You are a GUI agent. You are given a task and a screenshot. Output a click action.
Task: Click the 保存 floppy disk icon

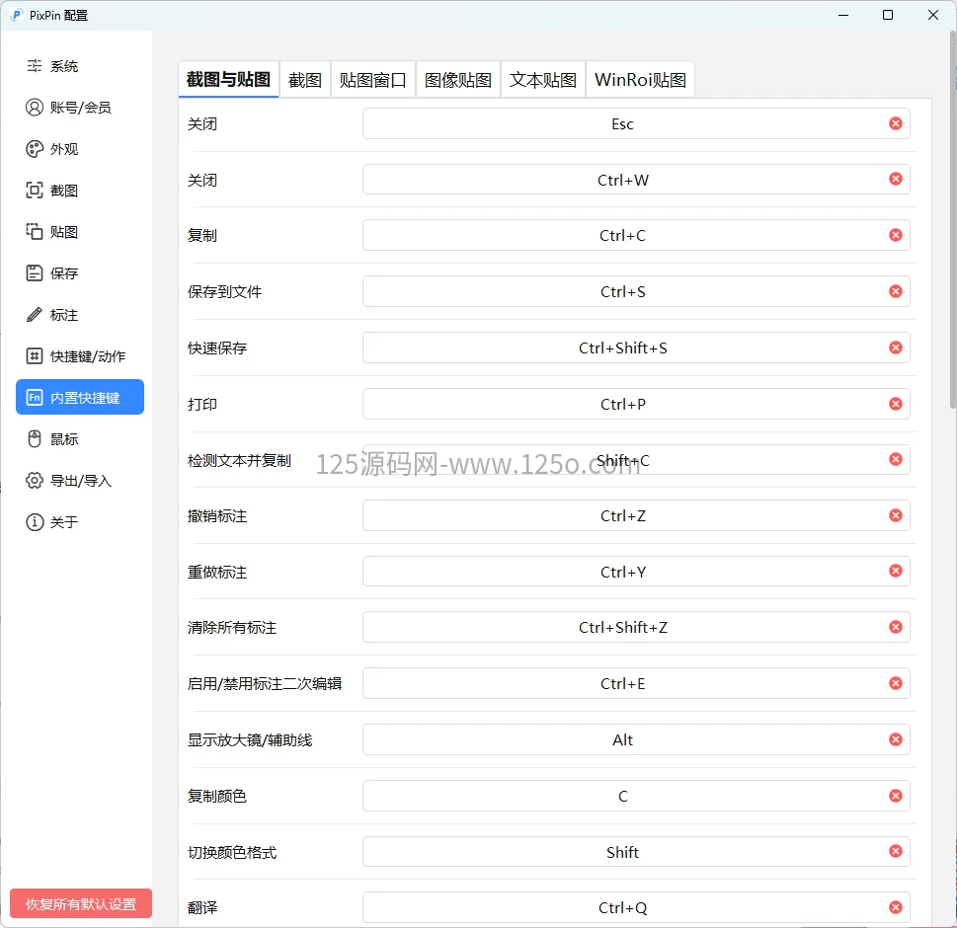(35, 273)
